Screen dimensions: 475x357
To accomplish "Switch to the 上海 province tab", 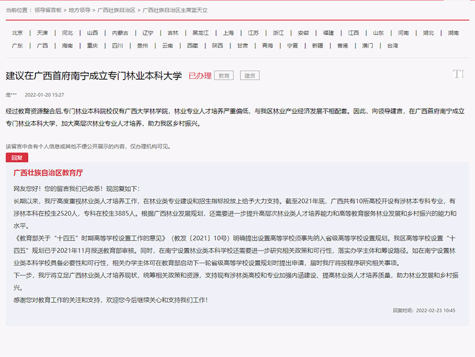I will pos(229,33).
